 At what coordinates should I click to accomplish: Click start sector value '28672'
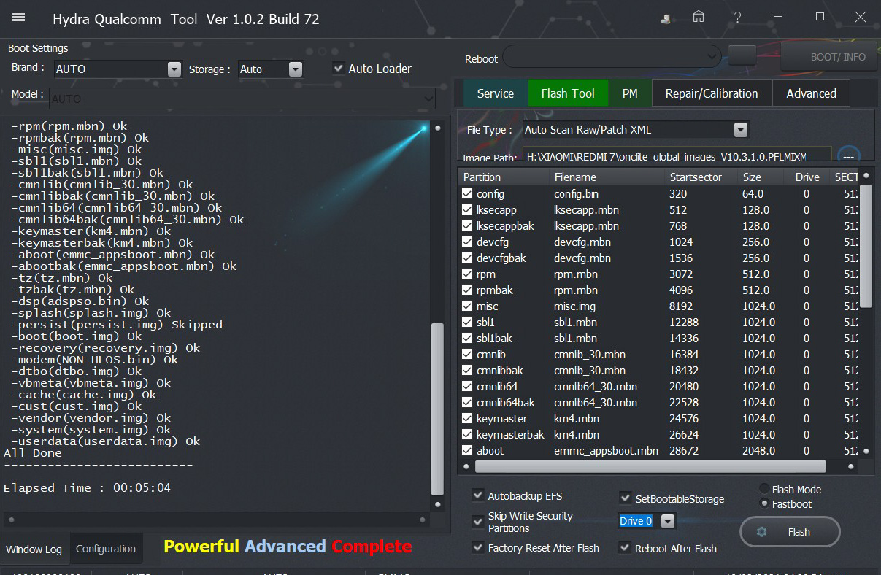tap(684, 451)
